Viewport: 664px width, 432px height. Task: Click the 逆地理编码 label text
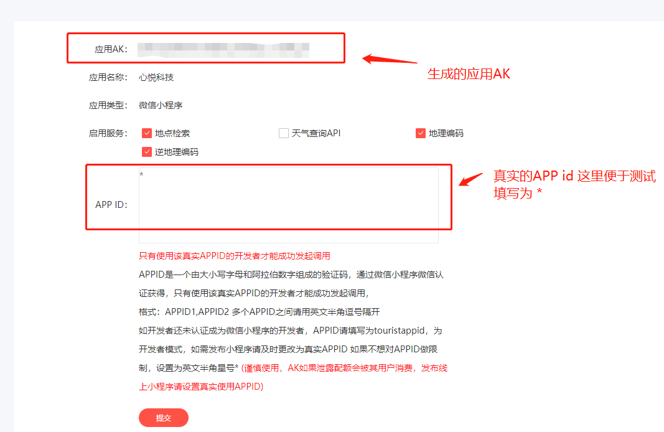[177, 152]
